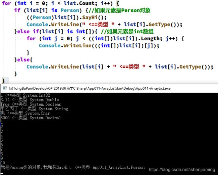Click 'i++' in the outer for loop

105,3
